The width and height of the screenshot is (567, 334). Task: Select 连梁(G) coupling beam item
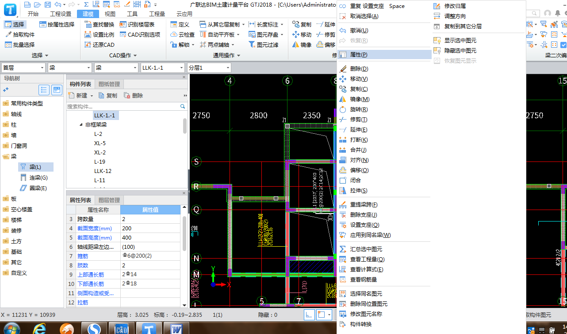[x=34, y=177]
